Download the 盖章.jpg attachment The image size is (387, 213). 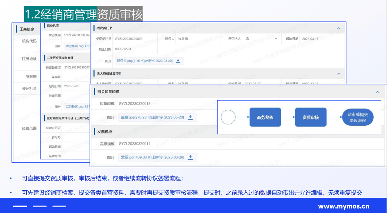[190, 117]
